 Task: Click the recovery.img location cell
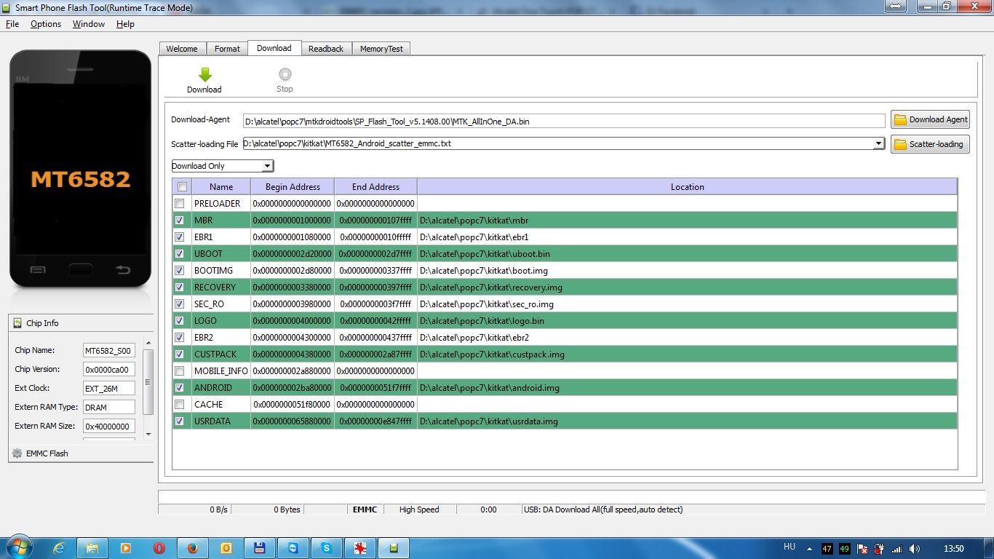click(688, 288)
